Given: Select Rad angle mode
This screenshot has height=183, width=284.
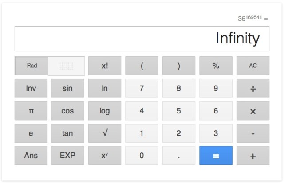Looking at the screenshot, I should coord(32,66).
